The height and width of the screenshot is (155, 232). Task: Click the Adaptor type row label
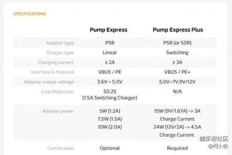(60, 43)
